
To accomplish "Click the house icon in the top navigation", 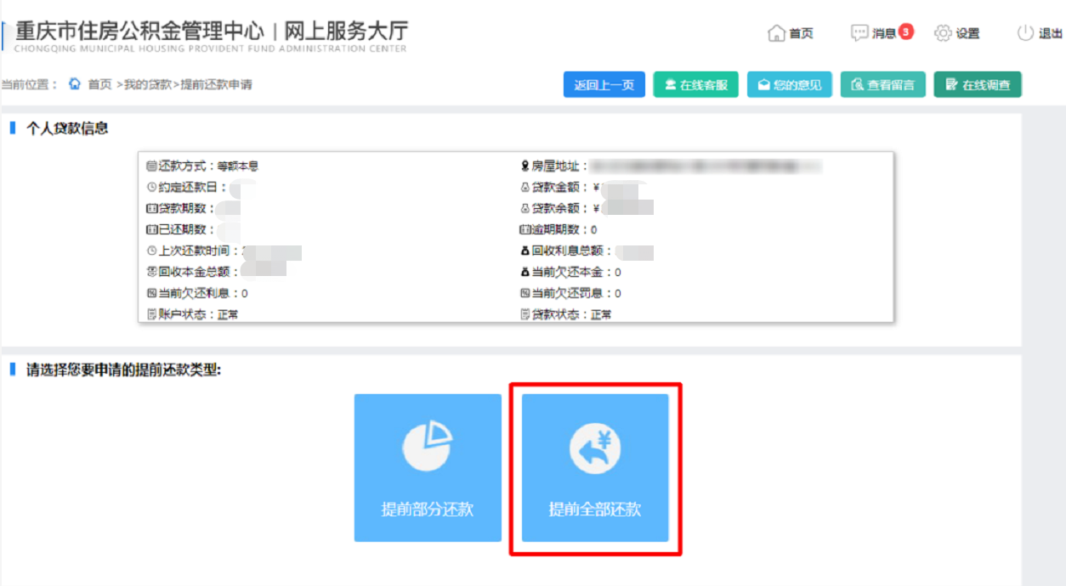I will pos(776,33).
